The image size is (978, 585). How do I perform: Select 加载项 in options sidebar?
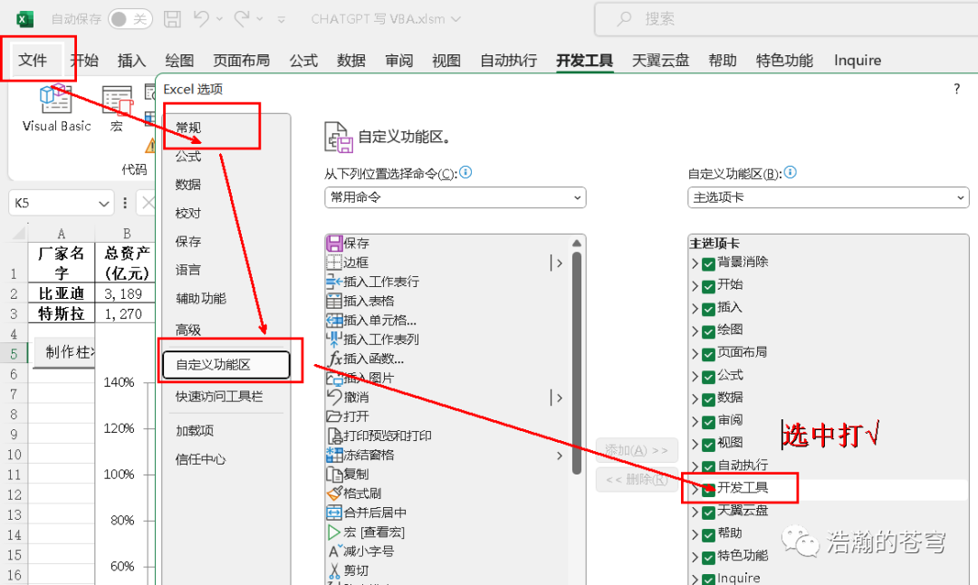195,431
